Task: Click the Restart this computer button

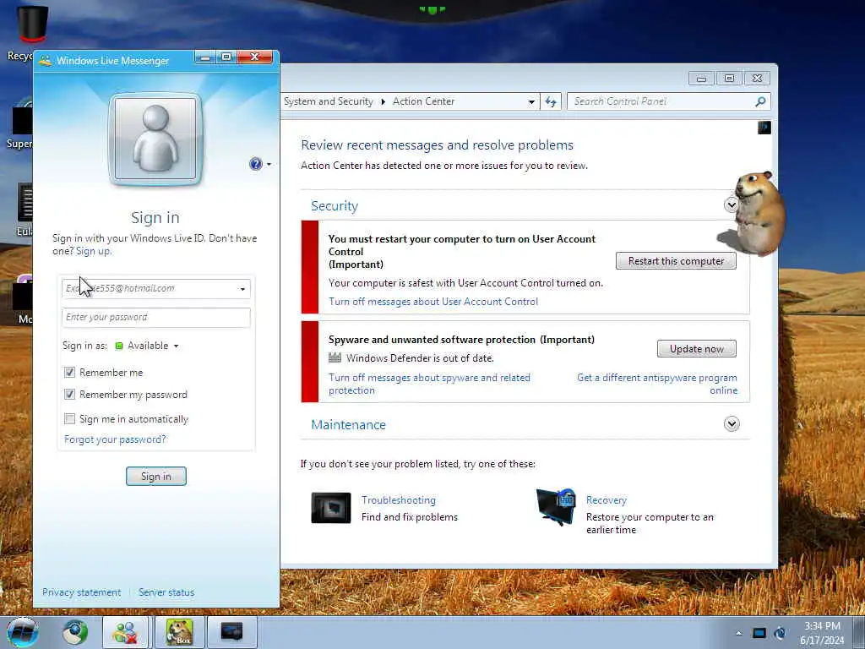Action: [676, 261]
